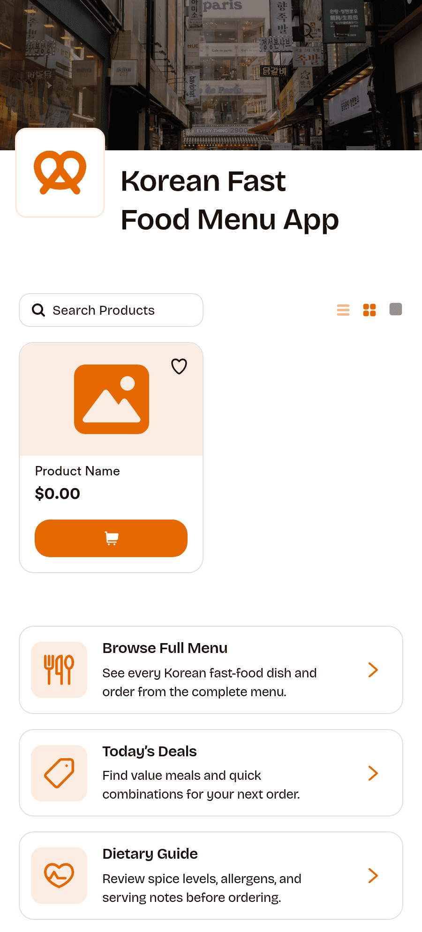The image size is (422, 932).
Task: Click the heart pulse dietary icon
Action: [59, 876]
